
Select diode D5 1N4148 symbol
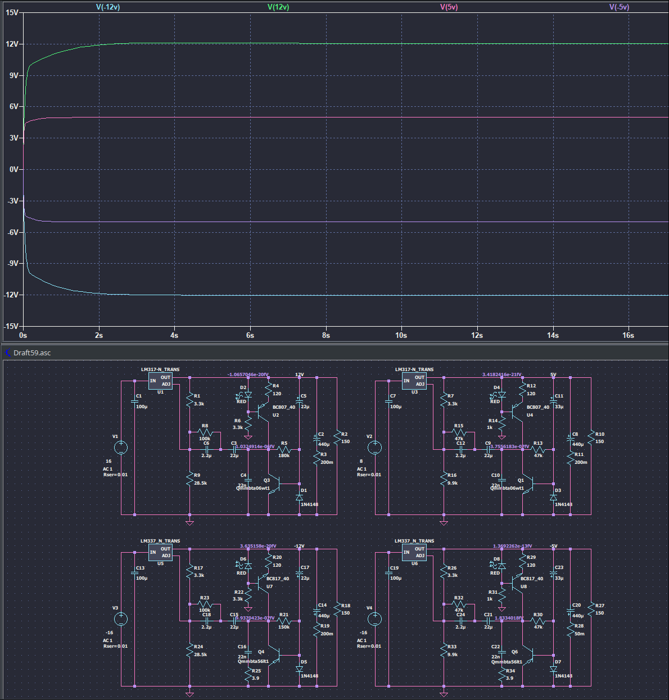coord(299,669)
